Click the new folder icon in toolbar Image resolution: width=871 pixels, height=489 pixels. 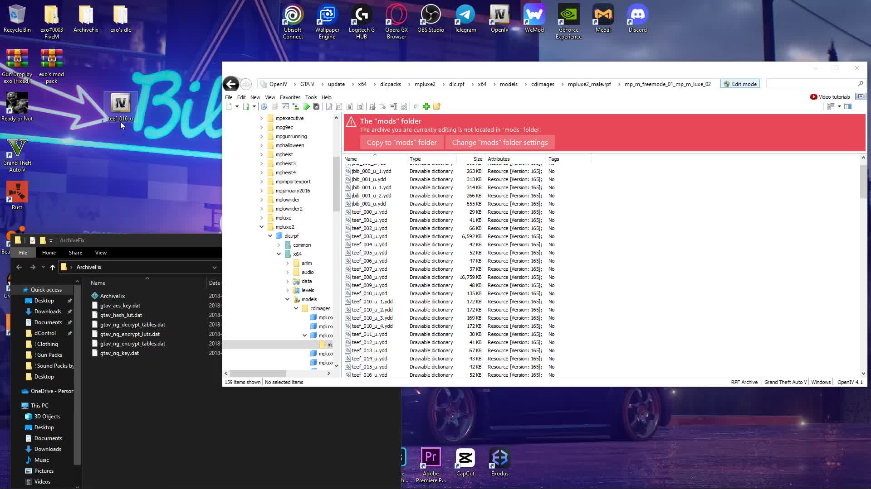pyautogui.click(x=437, y=106)
